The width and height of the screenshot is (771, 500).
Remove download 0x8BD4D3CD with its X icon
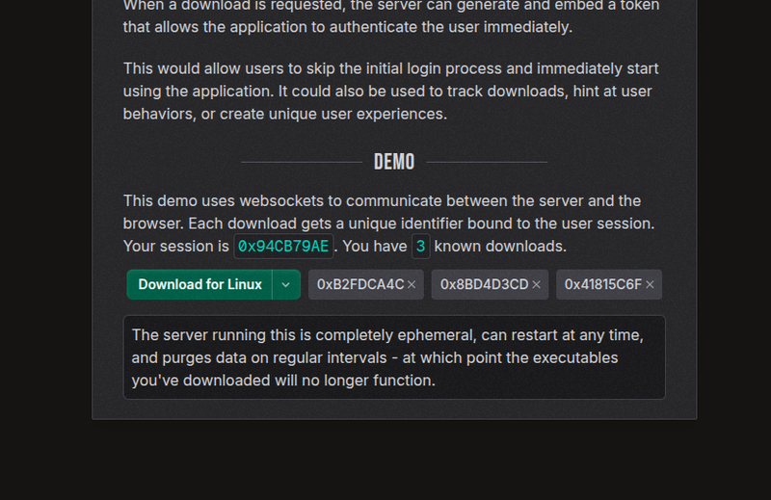click(x=536, y=285)
